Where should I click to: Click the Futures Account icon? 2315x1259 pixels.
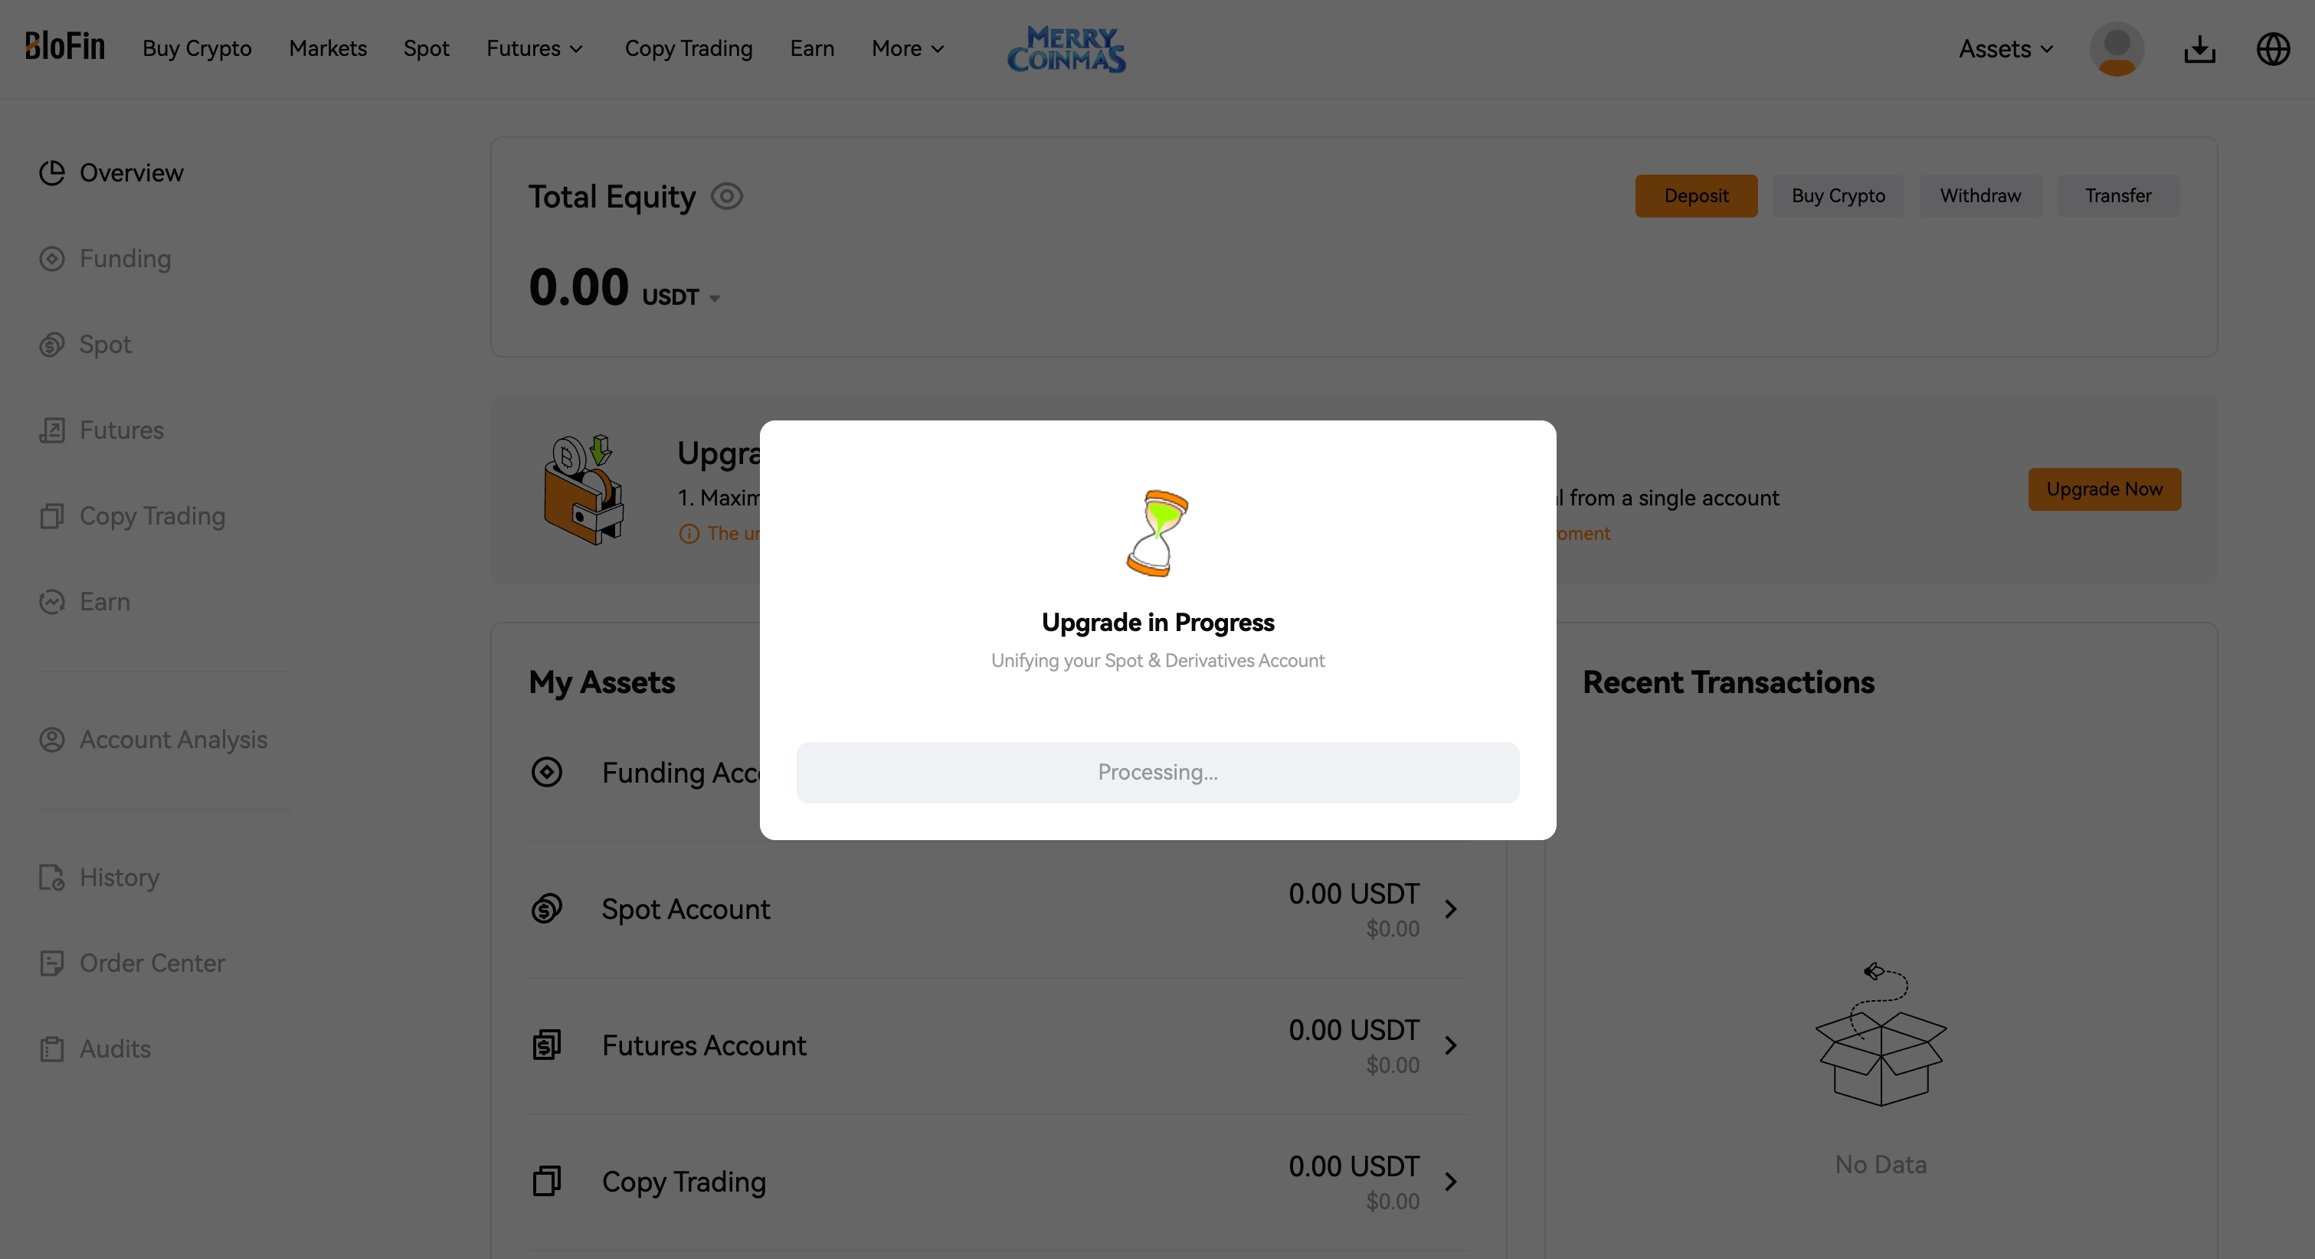point(546,1045)
